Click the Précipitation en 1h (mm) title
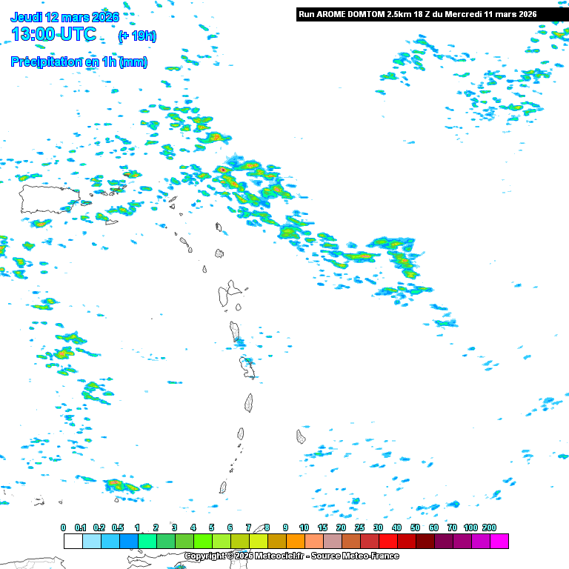The height and width of the screenshot is (569, 569). click(79, 62)
